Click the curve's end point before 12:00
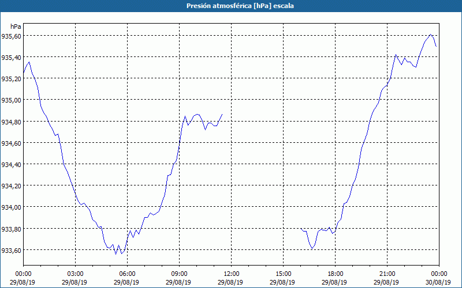Viewport: 462px width, 288px height. tap(222, 114)
